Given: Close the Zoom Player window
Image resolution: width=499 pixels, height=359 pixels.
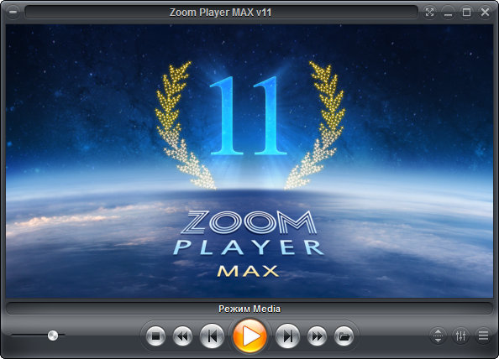Looking at the screenshot, I should coord(485,13).
